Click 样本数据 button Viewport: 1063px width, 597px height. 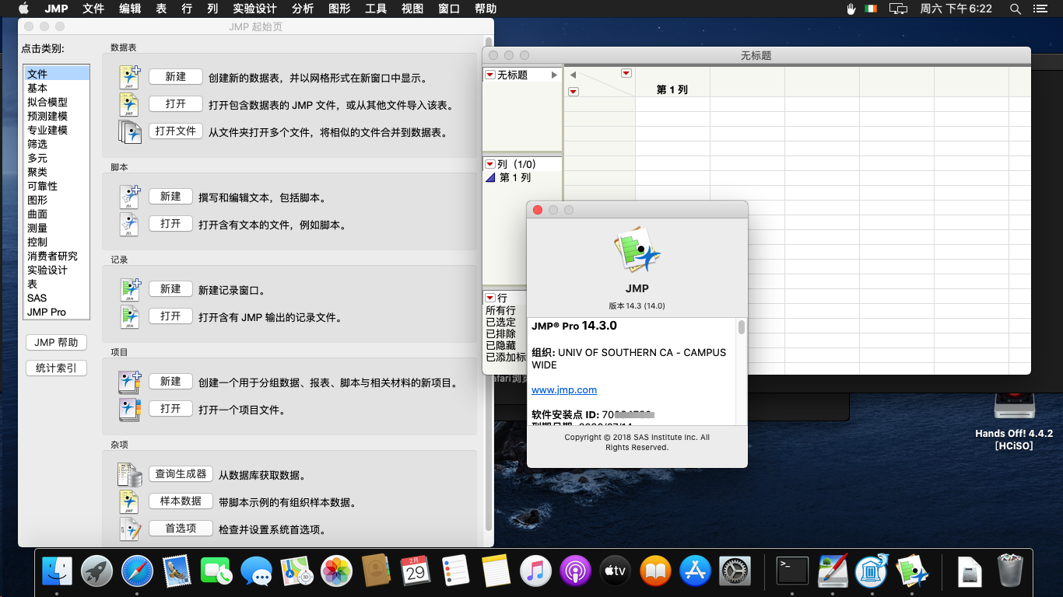pyautogui.click(x=181, y=501)
